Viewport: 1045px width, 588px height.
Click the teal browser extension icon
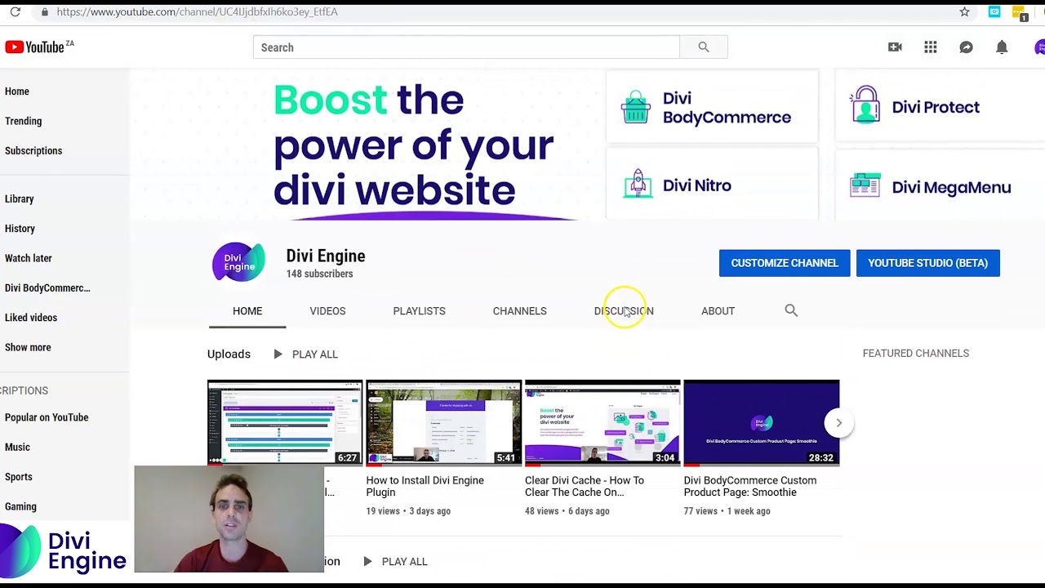(994, 12)
